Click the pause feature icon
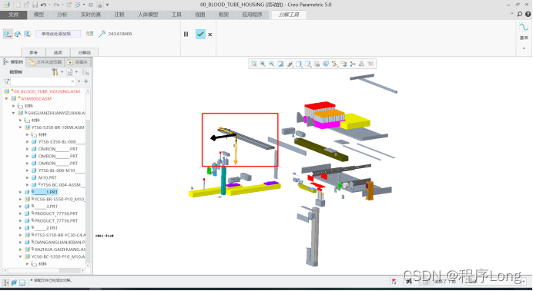Screen dimensions: 533x291 click(x=186, y=34)
